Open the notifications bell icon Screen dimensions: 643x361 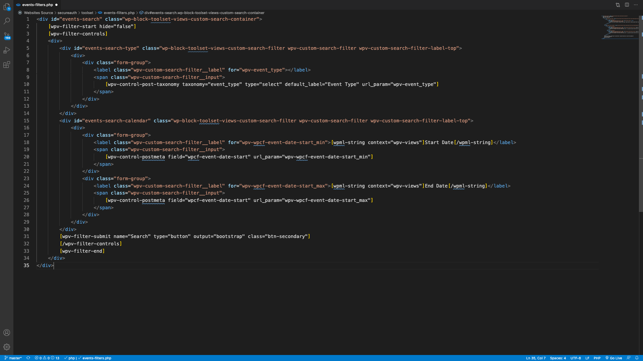(x=637, y=358)
